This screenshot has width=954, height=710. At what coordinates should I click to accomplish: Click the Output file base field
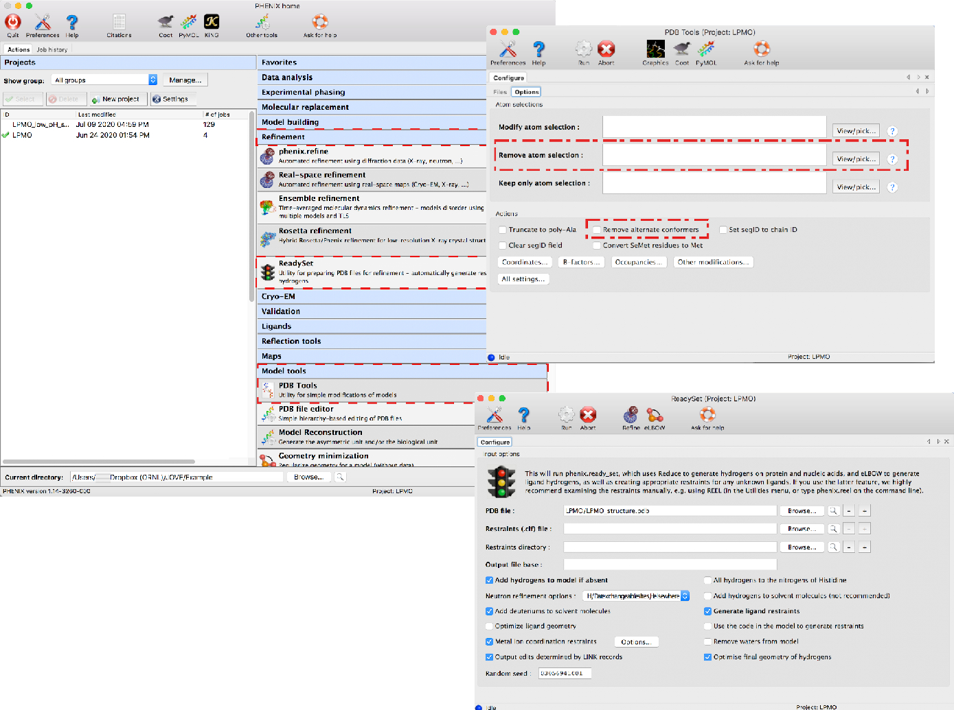(x=670, y=565)
